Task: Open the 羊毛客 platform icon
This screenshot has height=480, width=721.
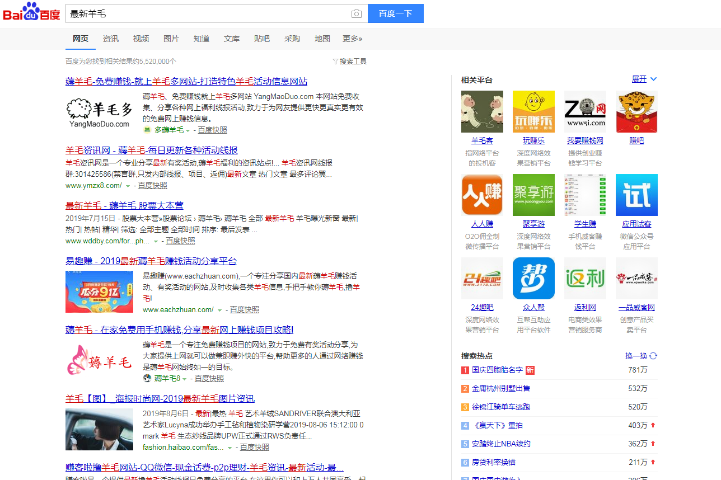Action: tap(482, 111)
